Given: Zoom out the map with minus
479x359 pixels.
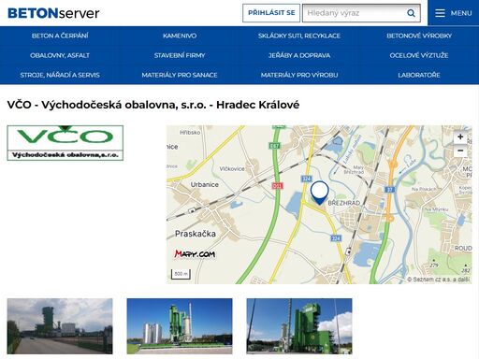Looking at the screenshot, I should pyautogui.click(x=460, y=151).
